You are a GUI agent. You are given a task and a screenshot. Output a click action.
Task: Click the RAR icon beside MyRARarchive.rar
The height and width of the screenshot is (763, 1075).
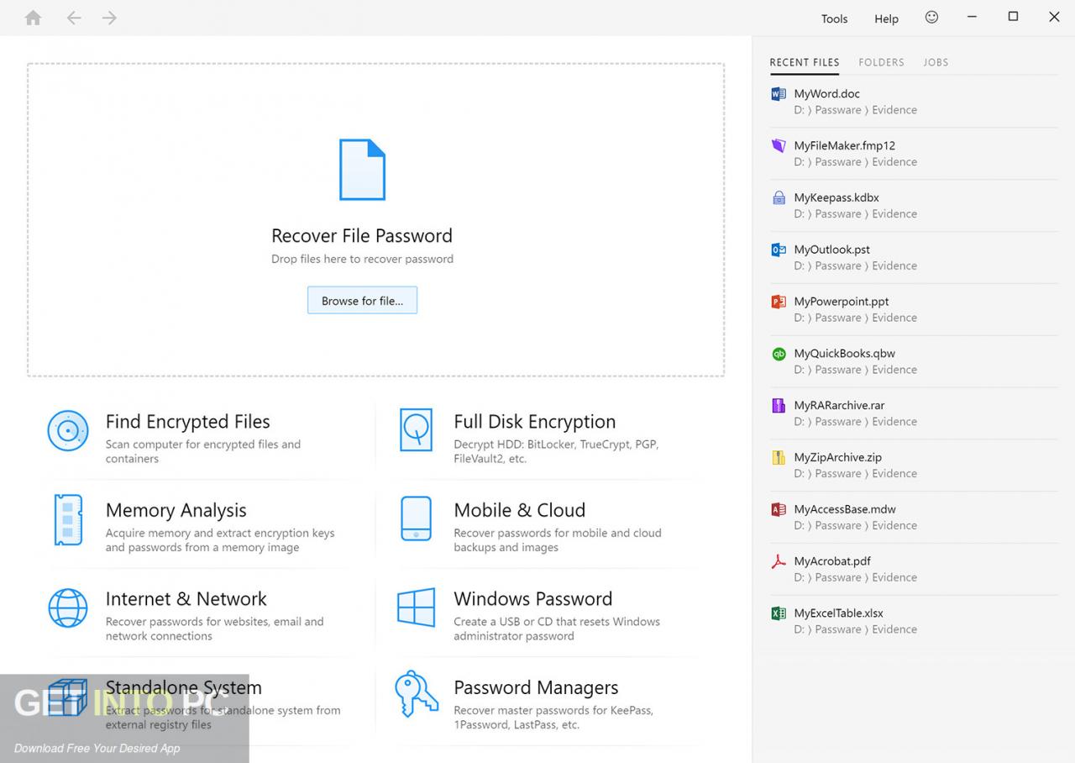(x=779, y=405)
